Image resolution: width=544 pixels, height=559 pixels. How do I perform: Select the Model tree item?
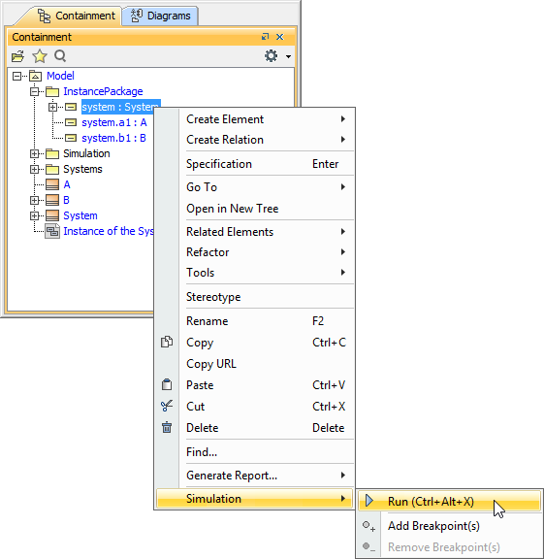[x=60, y=76]
